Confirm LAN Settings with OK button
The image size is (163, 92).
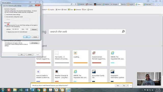27,37
